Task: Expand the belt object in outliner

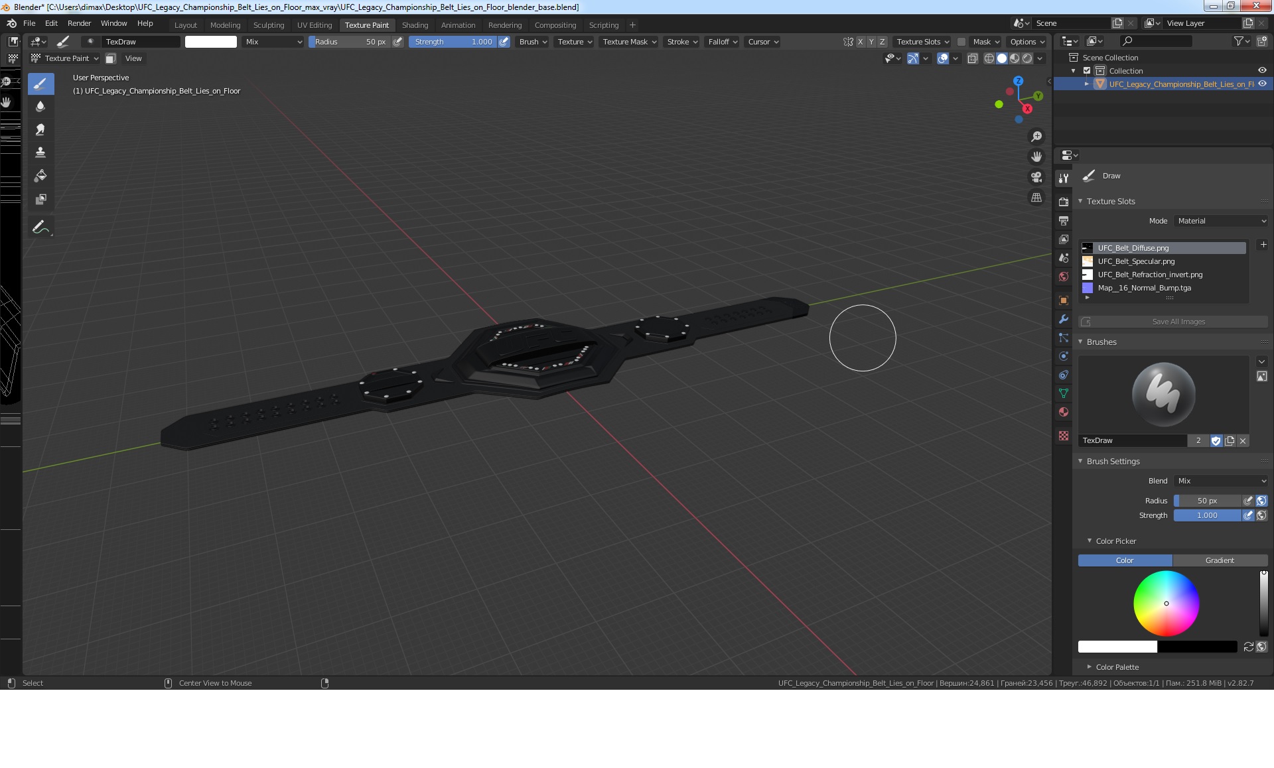Action: point(1087,84)
